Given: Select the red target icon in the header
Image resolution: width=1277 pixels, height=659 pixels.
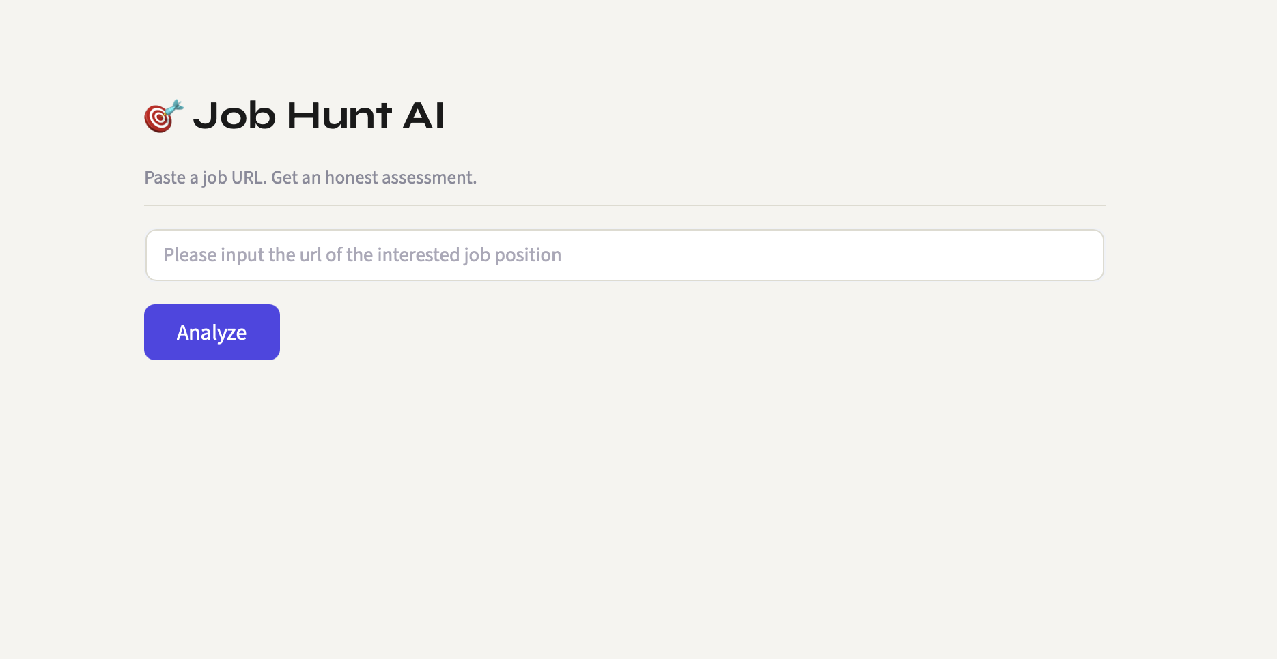Looking at the screenshot, I should coord(163,116).
